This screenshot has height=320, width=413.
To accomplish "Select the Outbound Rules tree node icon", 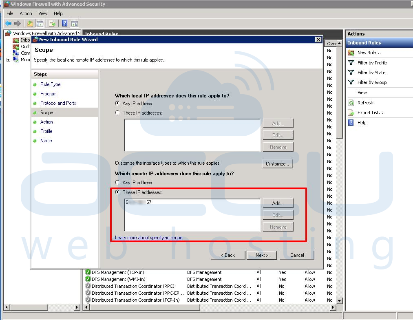I will (16, 46).
